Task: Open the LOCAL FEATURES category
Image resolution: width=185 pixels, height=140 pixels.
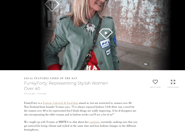Action: click(x=36, y=78)
